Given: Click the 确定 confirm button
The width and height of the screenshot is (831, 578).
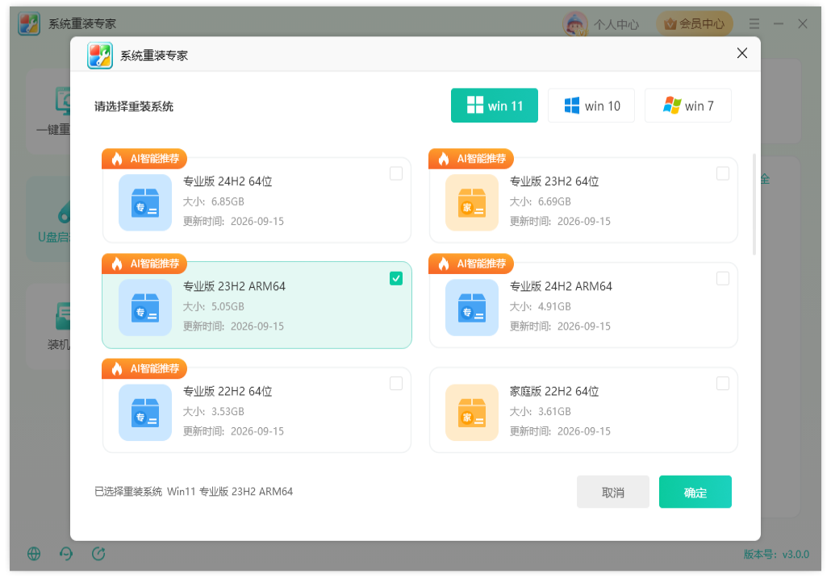Looking at the screenshot, I should click(x=695, y=492).
